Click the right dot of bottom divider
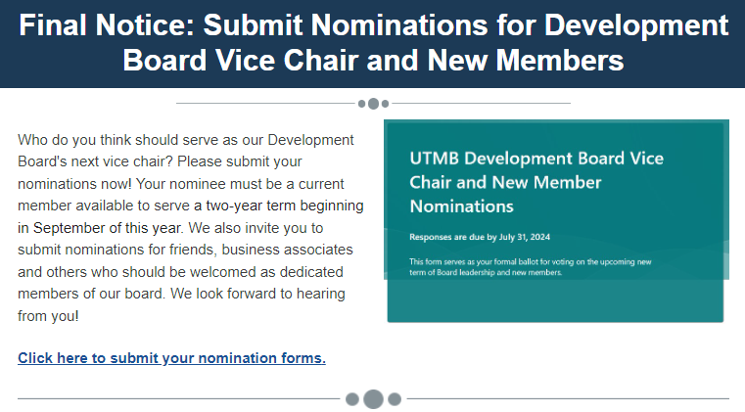Screen dimensions: 745x412 click(395, 399)
